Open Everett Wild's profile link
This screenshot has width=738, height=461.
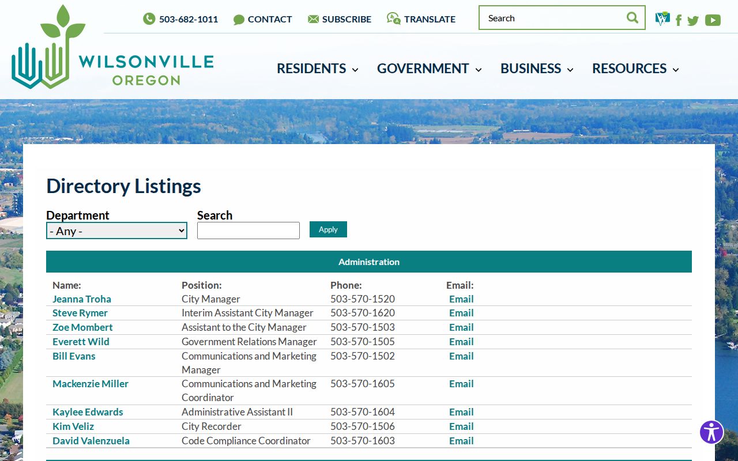click(x=81, y=342)
